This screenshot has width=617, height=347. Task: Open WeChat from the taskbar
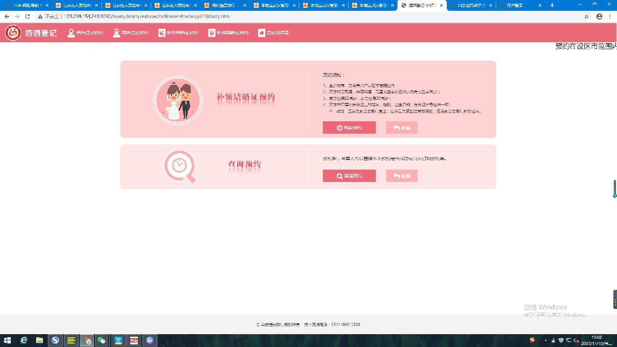[102, 340]
